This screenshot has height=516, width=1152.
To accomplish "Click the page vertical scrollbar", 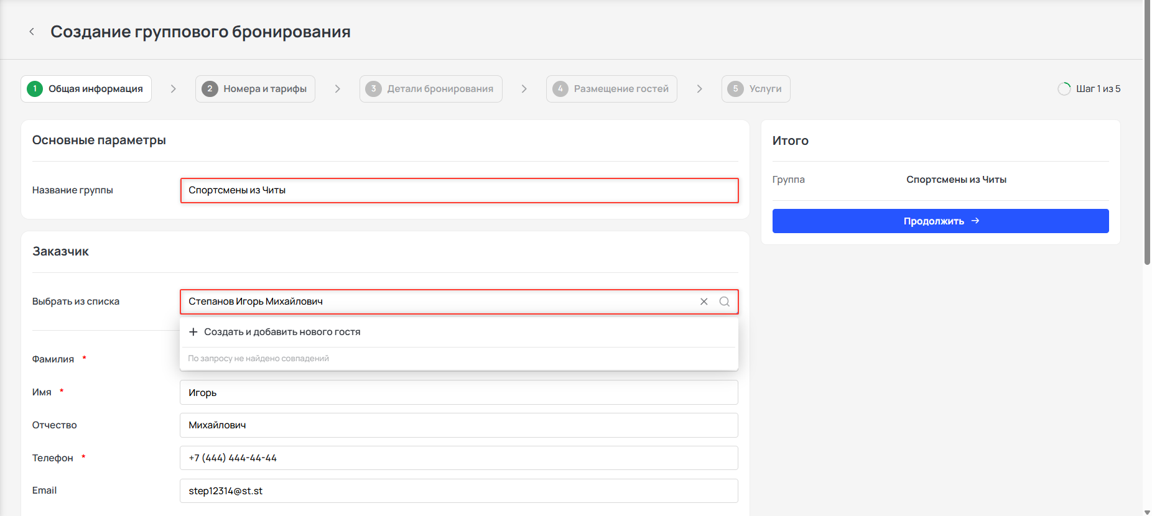I will [1147, 132].
